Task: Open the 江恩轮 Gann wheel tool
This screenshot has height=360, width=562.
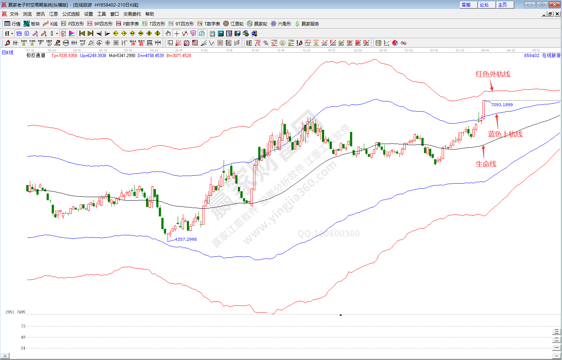Action: pos(233,24)
